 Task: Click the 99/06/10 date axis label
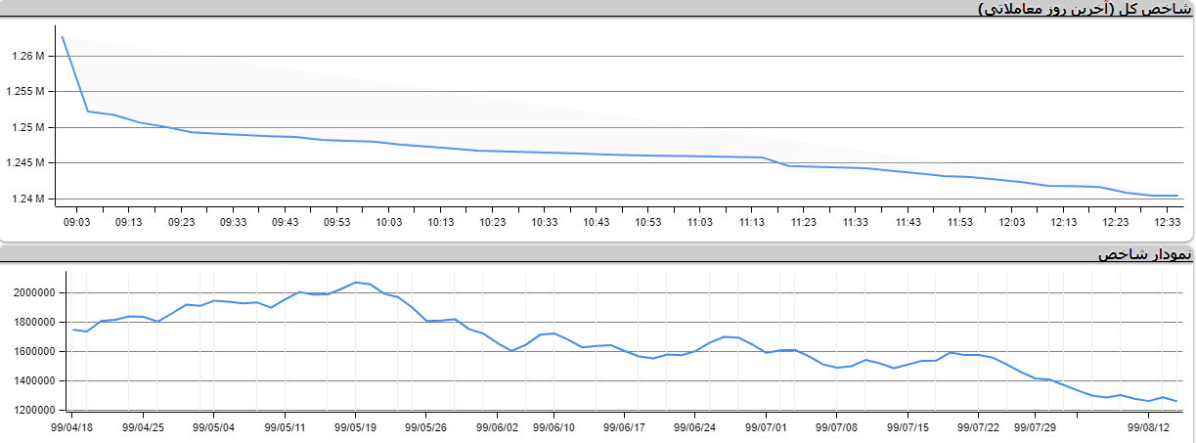click(x=554, y=427)
